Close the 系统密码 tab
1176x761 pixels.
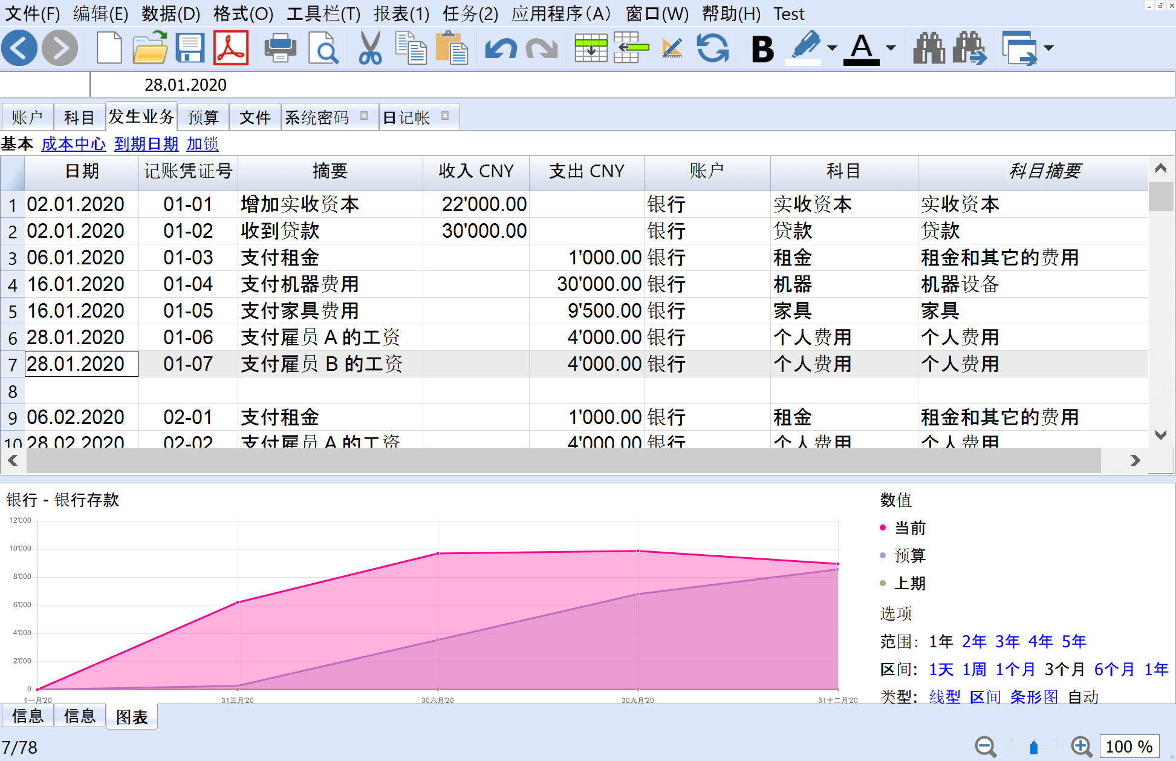pos(364,116)
